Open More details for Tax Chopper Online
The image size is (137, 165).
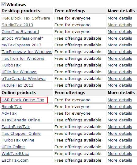120,134
